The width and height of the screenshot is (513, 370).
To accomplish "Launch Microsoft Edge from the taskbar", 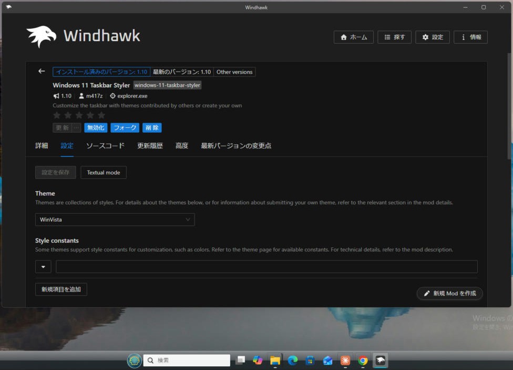I will [292, 361].
